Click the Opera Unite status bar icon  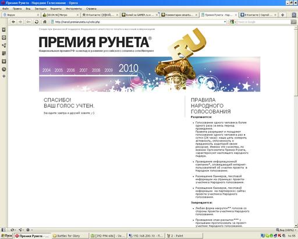tap(20, 230)
